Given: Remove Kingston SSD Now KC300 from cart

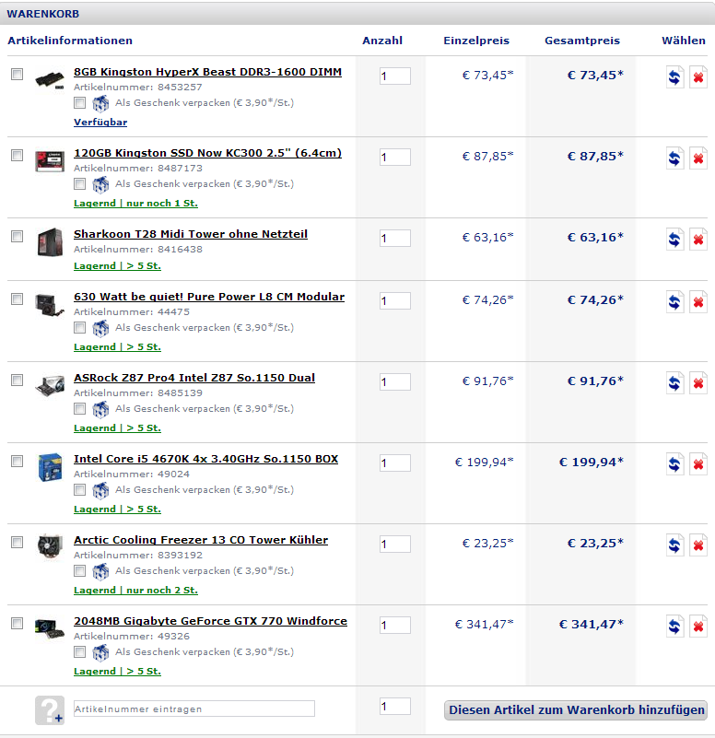Looking at the screenshot, I should click(698, 158).
